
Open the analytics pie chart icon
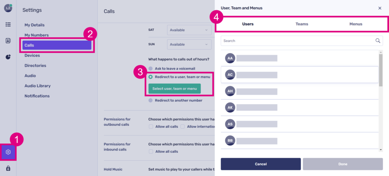point(8,57)
